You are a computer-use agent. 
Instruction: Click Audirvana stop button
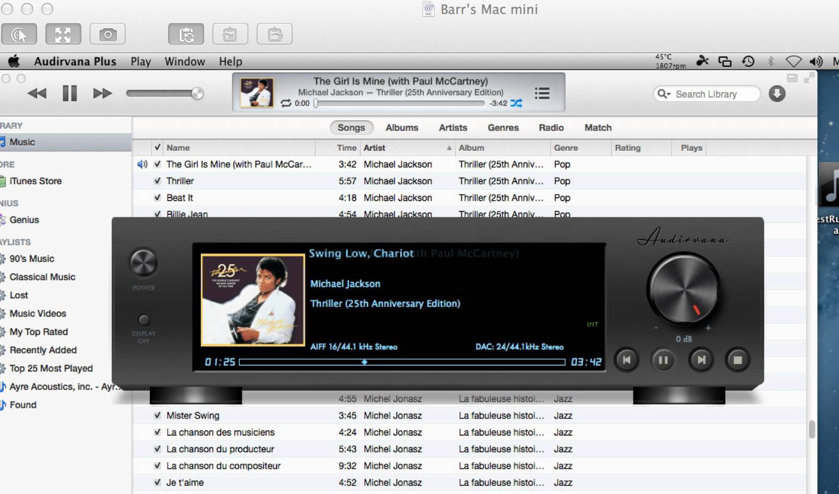click(x=738, y=360)
